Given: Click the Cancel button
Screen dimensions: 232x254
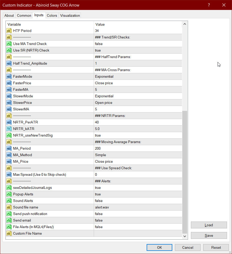Looking at the screenshot, I should [187, 247].
